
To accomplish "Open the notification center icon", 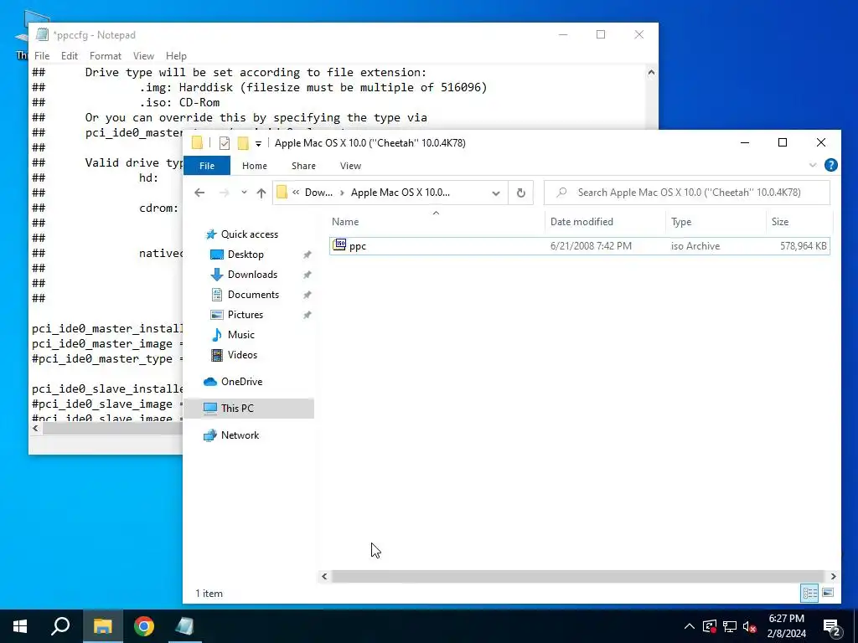I will point(831,627).
